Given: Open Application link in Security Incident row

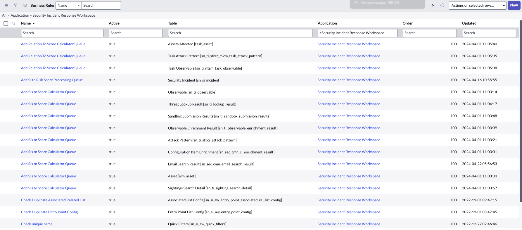Looking at the screenshot, I should click(x=349, y=80).
